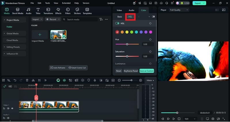Toggle the HSL switch off
Screen dimensions: 230x122
point(117,23)
